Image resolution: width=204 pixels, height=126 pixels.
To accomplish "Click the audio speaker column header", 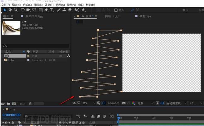I will 6,123.
